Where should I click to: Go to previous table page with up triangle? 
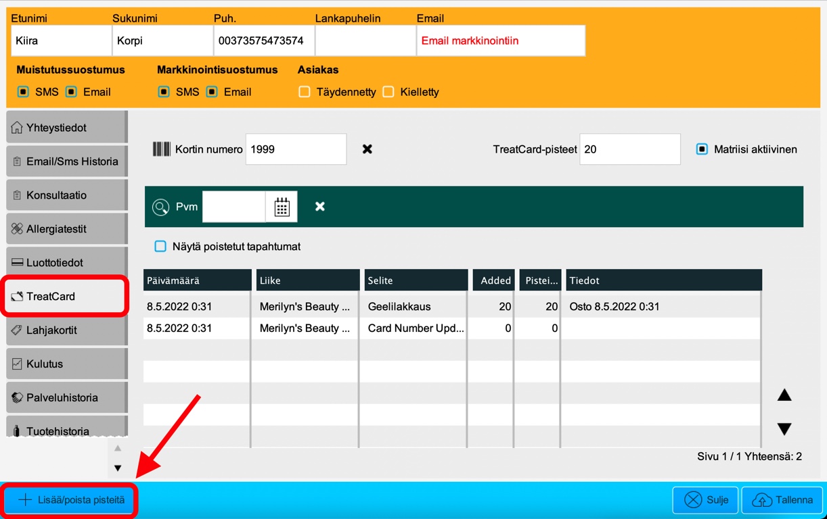[784, 395]
